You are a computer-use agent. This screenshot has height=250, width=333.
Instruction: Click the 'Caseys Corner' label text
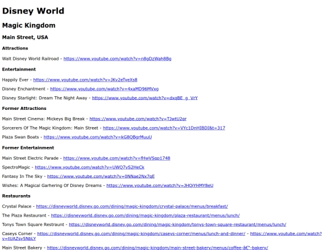(x=17, y=234)
